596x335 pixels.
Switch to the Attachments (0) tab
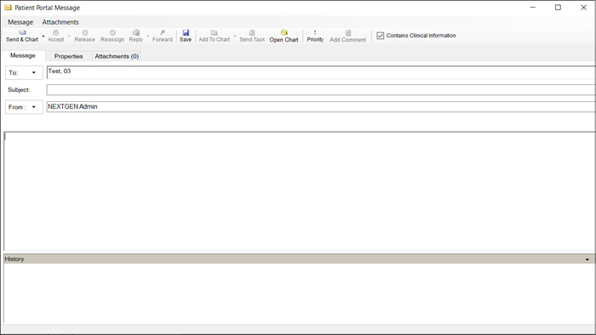click(x=117, y=56)
